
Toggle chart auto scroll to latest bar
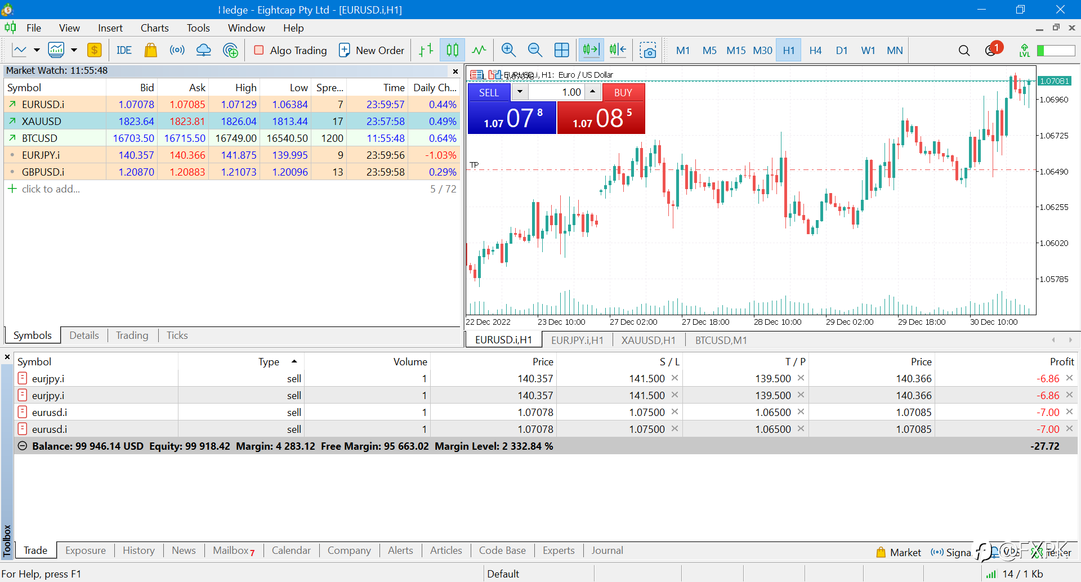click(x=591, y=50)
